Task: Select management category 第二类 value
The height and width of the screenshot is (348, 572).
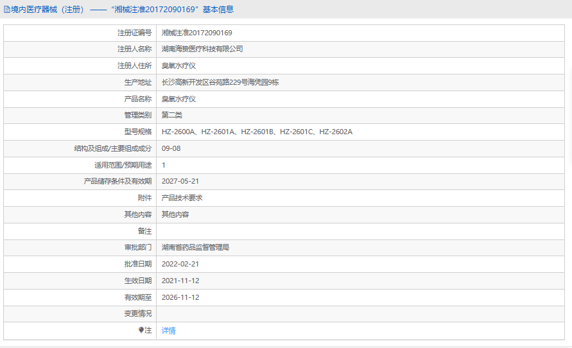Action: (172, 116)
